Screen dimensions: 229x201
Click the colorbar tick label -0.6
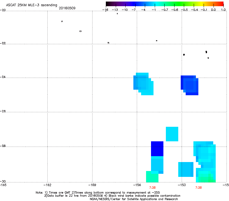175,10
